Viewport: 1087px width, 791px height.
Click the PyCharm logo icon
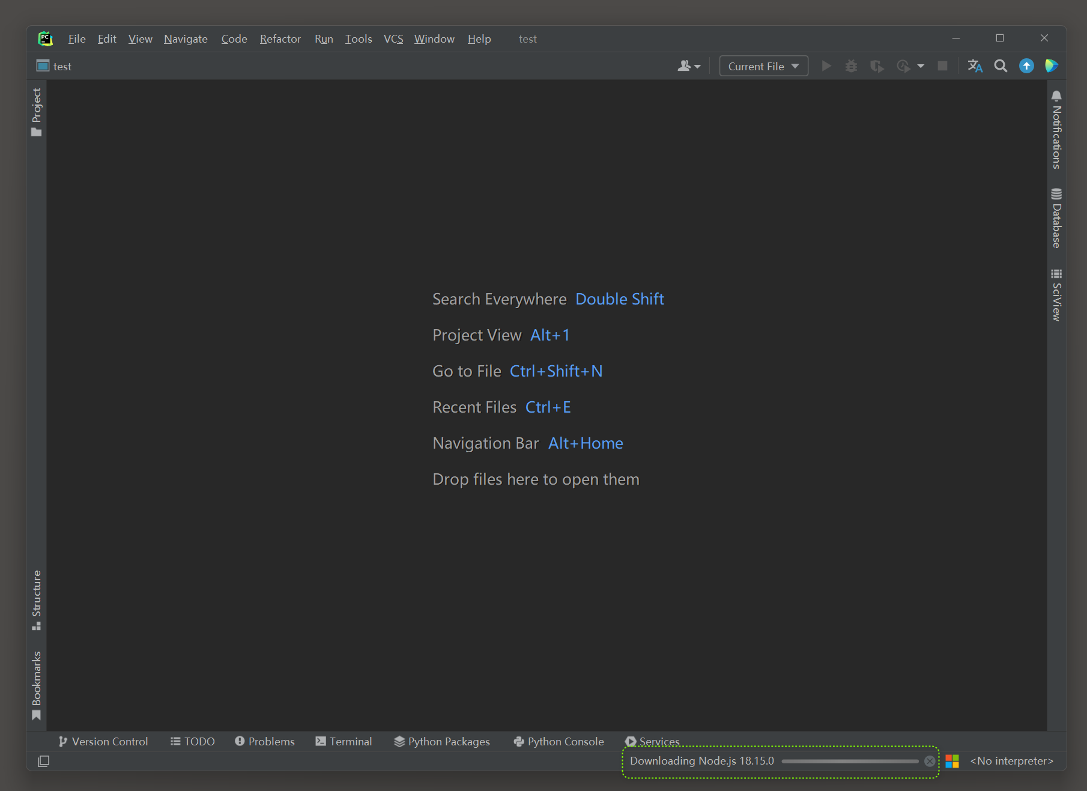pos(46,38)
